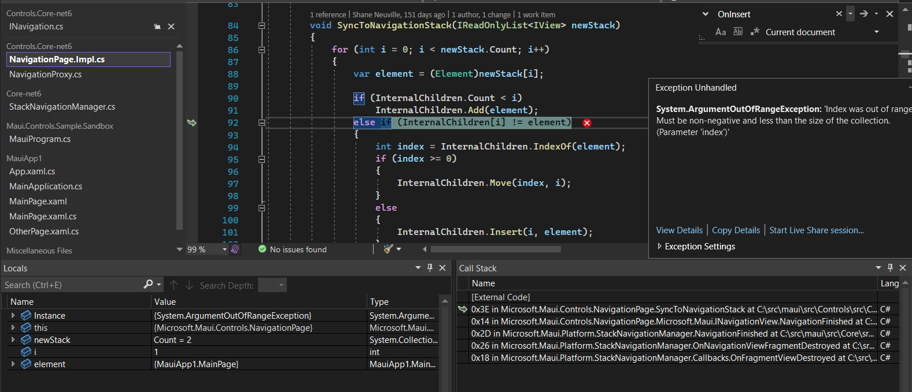Screen dimensions: 912x392
Task: Click the Locals find previous up arrow
Action: pyautogui.click(x=173, y=285)
